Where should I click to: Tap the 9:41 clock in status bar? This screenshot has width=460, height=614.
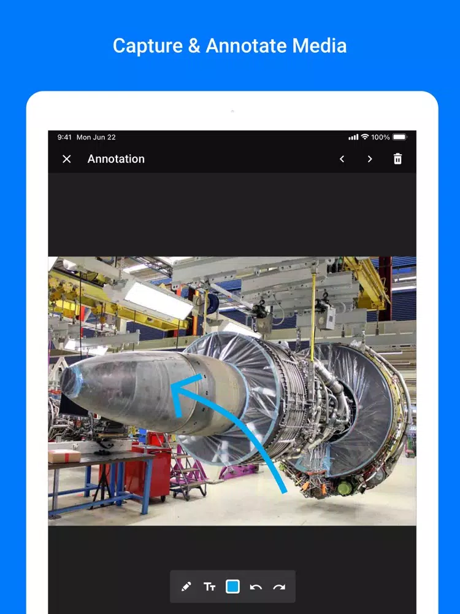(x=64, y=137)
